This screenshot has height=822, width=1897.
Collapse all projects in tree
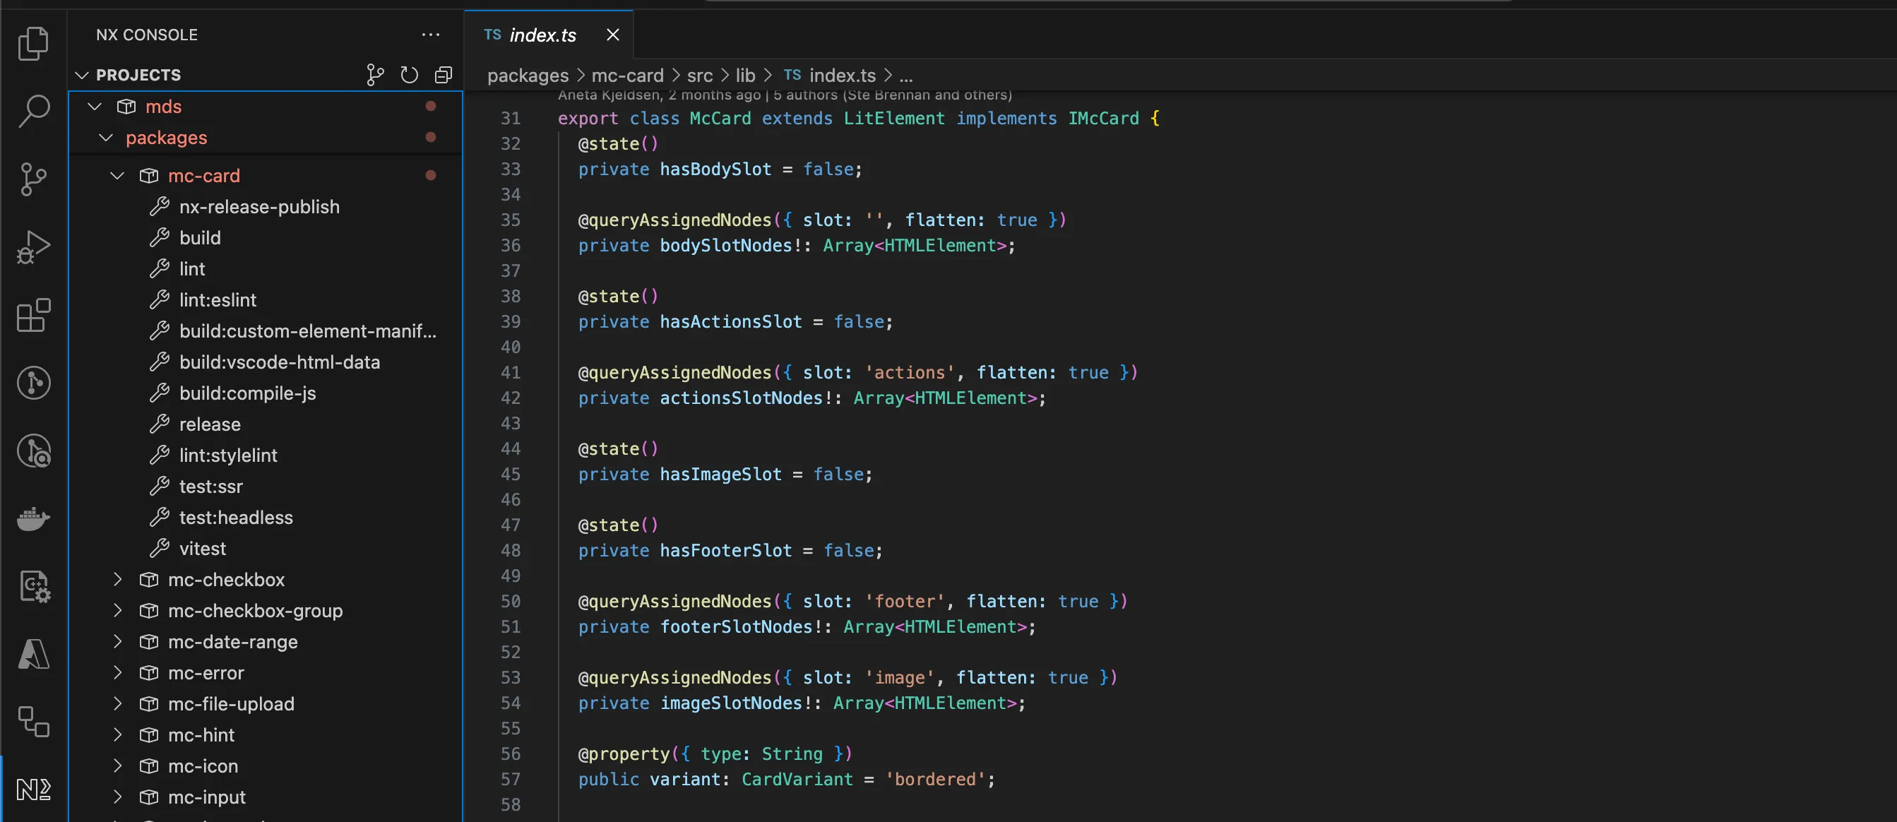tap(444, 75)
